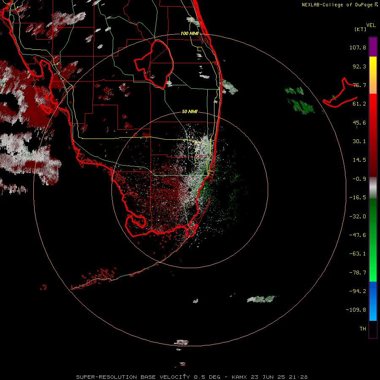
Task: Click the TH label on the legend
Action: pos(363,329)
